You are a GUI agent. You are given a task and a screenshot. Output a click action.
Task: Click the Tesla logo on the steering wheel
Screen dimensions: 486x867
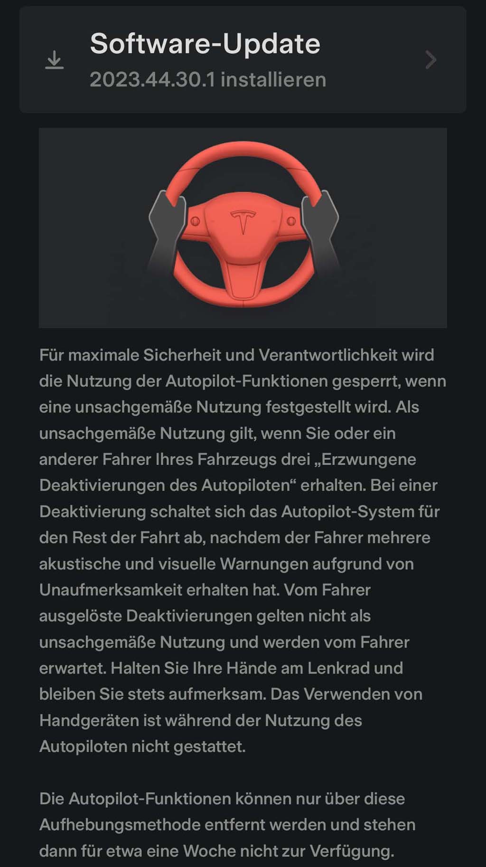click(x=243, y=222)
